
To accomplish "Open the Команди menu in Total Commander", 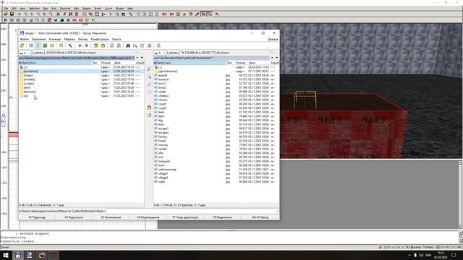I will 55,39.
